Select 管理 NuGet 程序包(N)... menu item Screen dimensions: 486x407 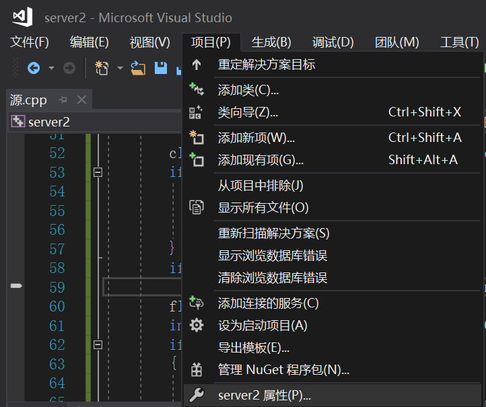[332, 370]
